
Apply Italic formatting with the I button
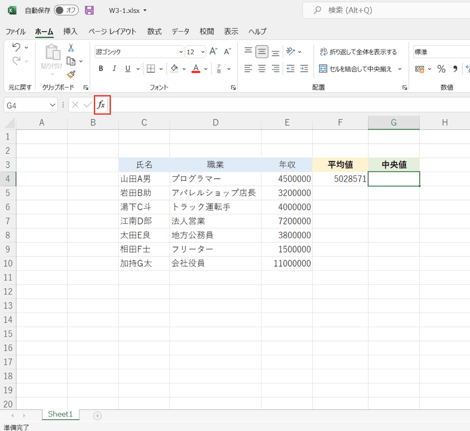tap(114, 68)
